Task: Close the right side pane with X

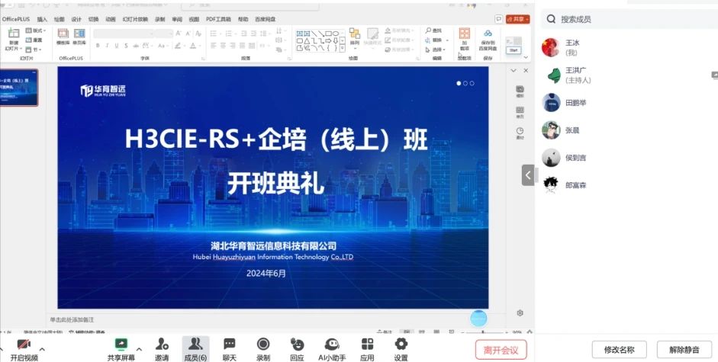Action: (x=526, y=70)
